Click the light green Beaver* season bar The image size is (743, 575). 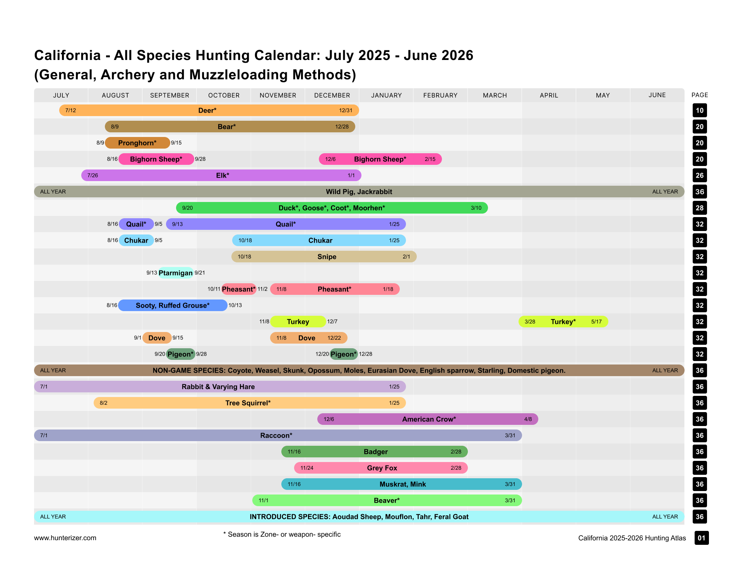(387, 500)
